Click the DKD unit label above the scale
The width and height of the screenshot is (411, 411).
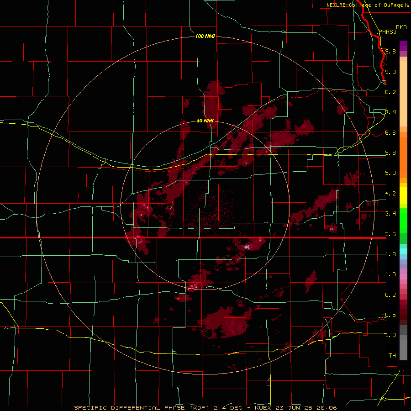click(x=401, y=27)
